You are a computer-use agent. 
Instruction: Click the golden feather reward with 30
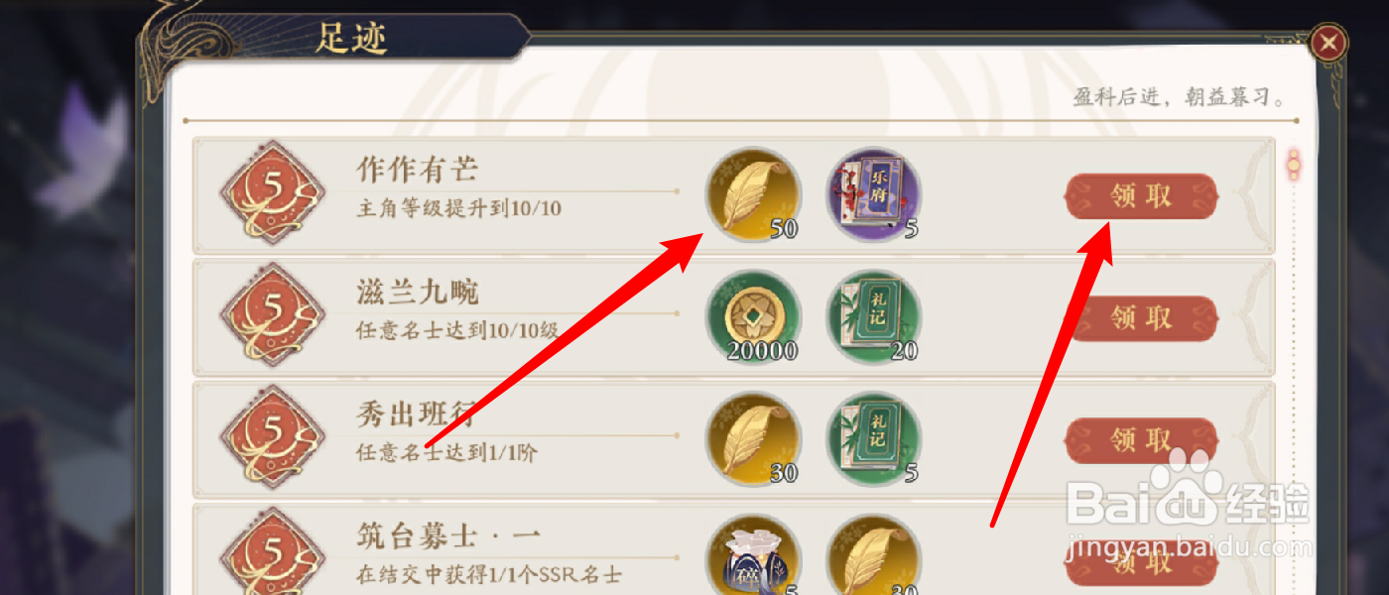pyautogui.click(x=753, y=439)
